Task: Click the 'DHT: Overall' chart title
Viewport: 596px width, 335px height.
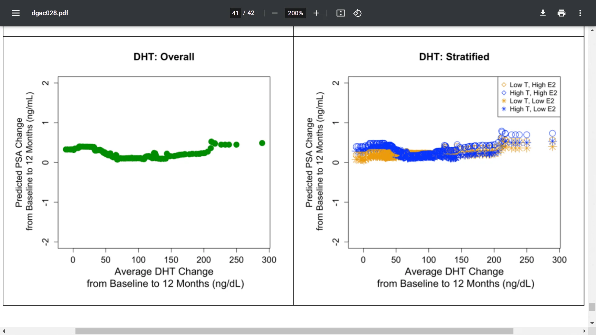Action: (164, 57)
